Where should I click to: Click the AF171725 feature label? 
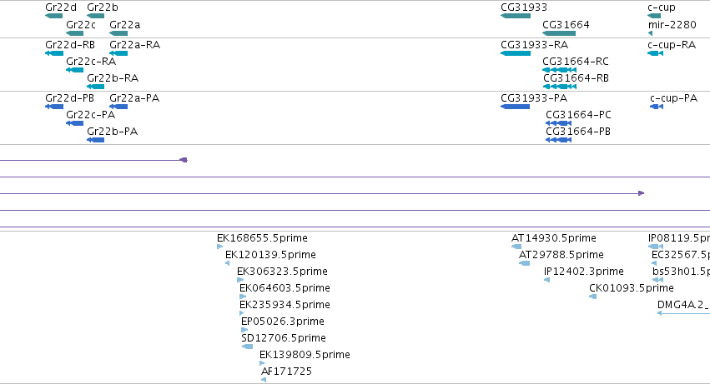point(286,372)
